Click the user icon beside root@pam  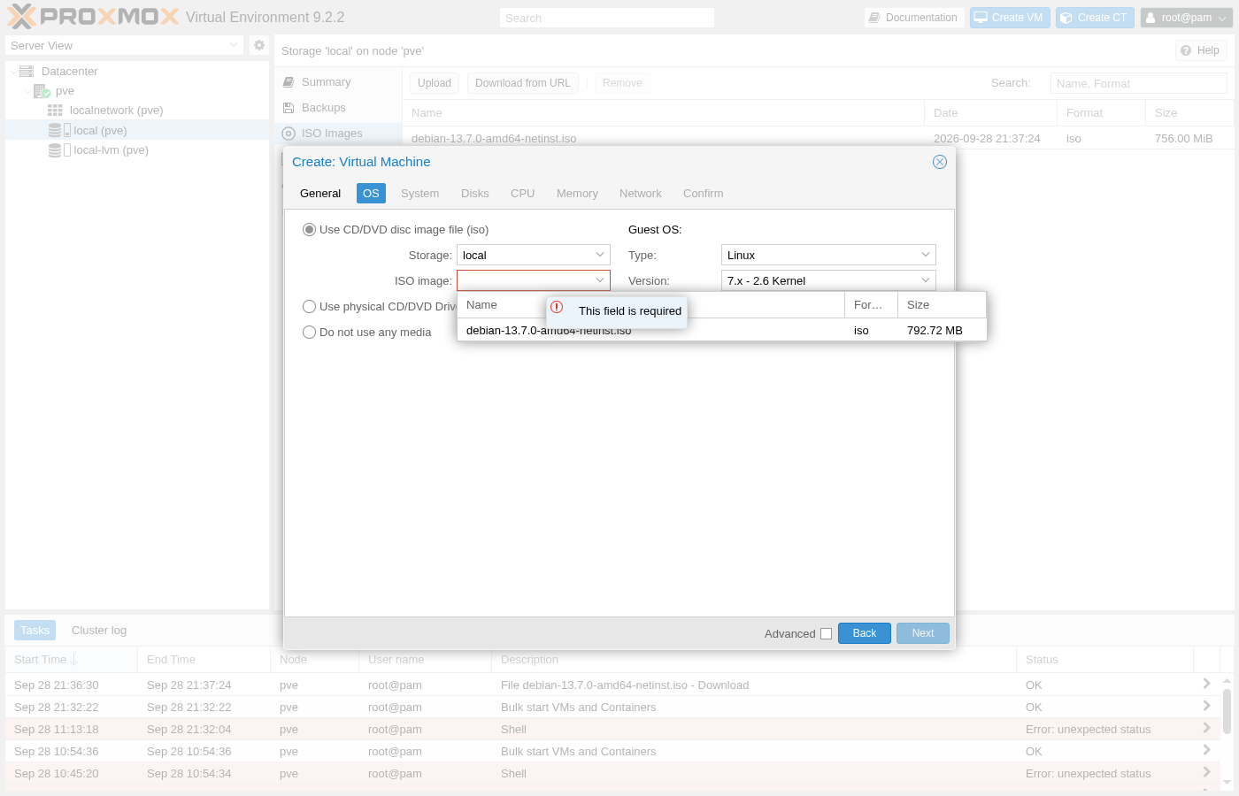click(1150, 18)
